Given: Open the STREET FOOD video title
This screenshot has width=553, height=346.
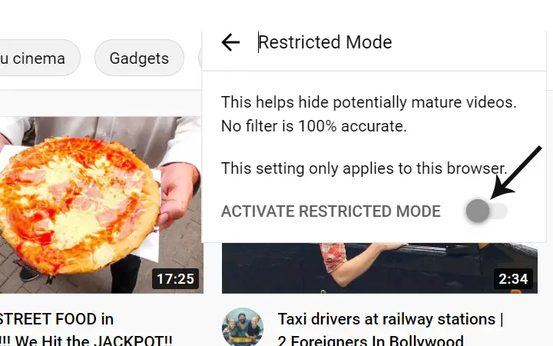Looking at the screenshot, I should coord(56,319).
